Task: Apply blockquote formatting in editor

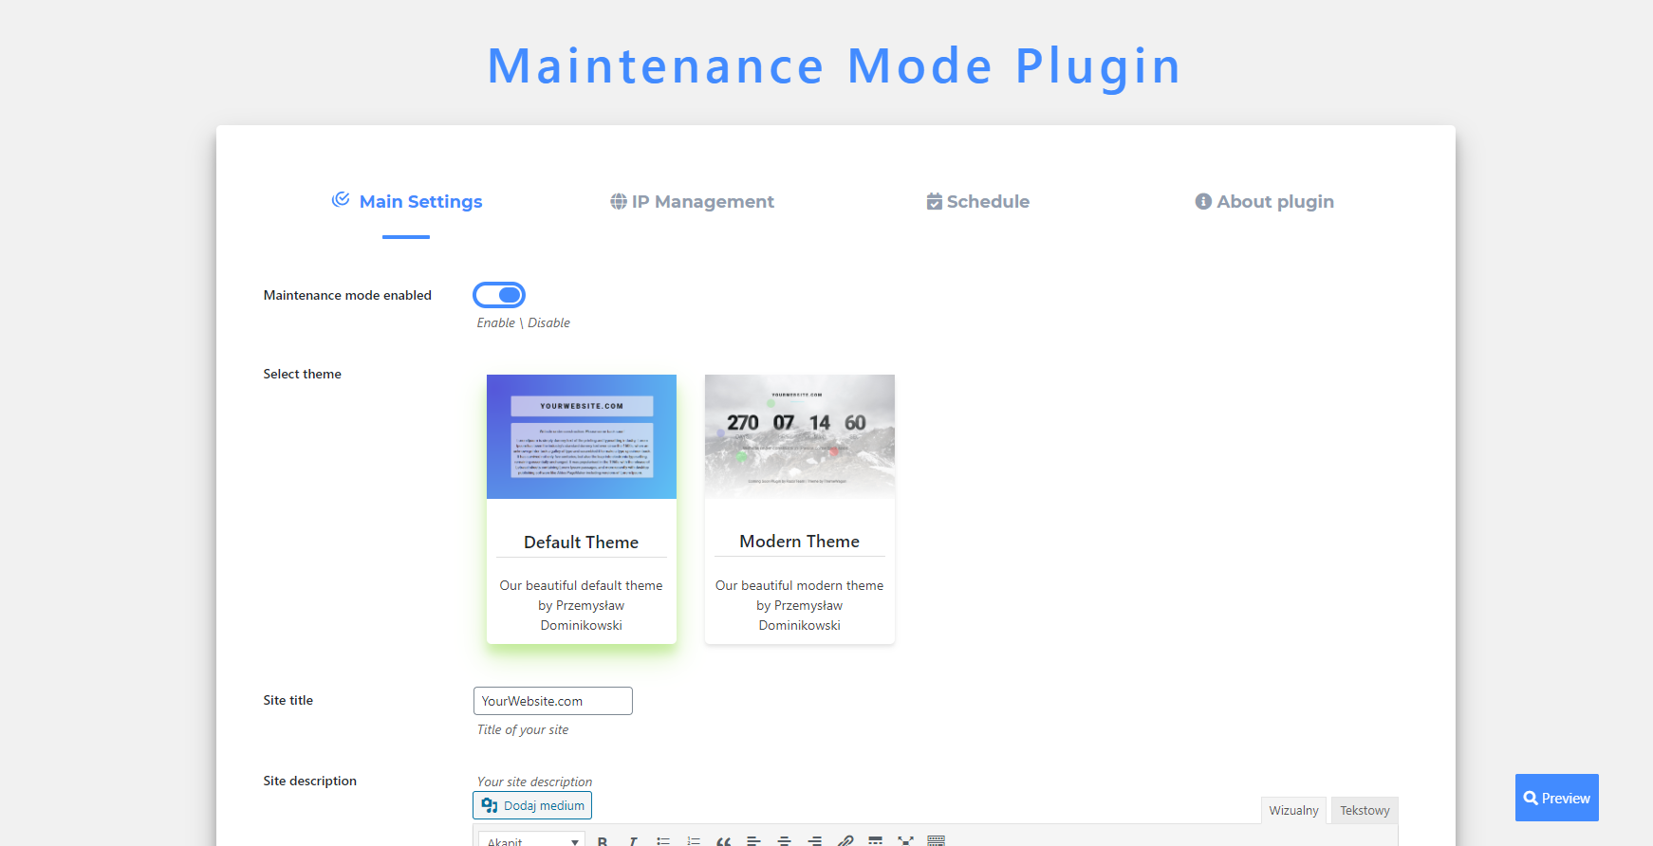Action: click(724, 841)
